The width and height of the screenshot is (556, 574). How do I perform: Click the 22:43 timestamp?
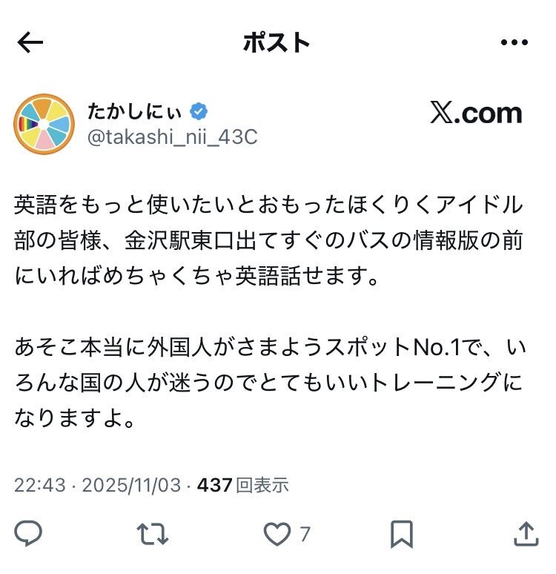40,485
